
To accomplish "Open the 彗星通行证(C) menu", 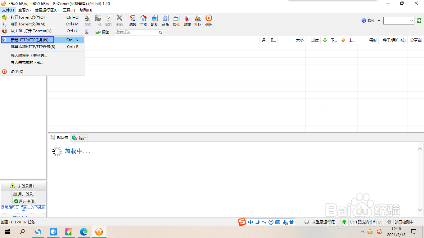I will (x=47, y=10).
